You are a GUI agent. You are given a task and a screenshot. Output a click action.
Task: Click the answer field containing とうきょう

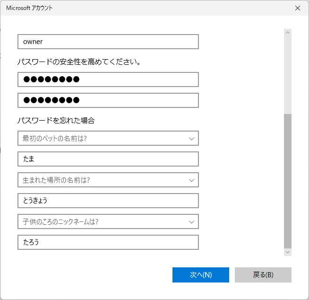[x=108, y=201]
